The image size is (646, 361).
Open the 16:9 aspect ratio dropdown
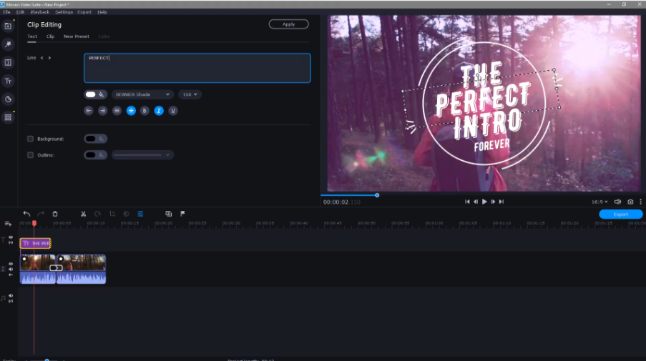599,202
